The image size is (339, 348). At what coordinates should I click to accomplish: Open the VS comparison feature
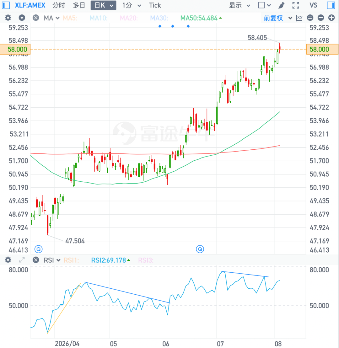(313, 5)
